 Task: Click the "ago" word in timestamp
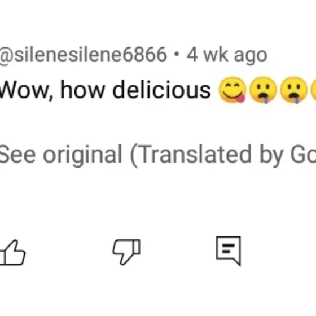(x=251, y=56)
